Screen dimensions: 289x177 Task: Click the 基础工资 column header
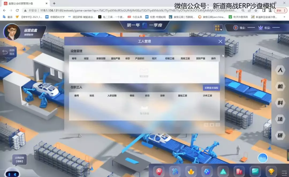[182, 96]
